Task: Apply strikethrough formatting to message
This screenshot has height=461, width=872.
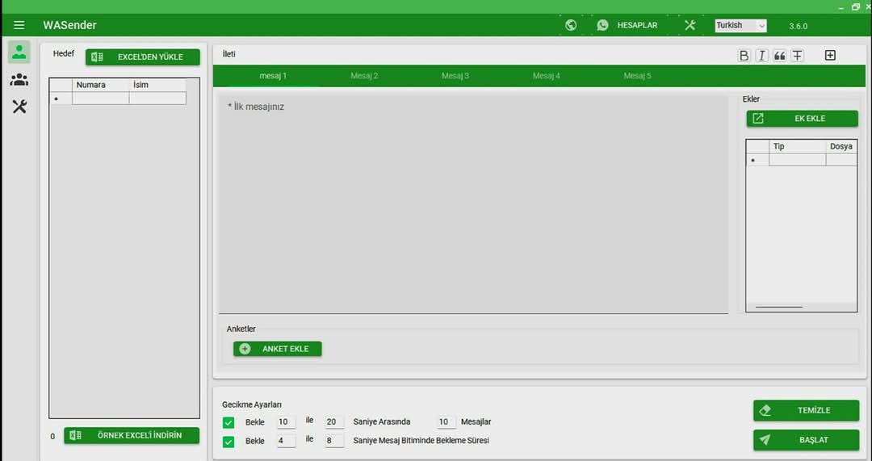Action: click(797, 56)
